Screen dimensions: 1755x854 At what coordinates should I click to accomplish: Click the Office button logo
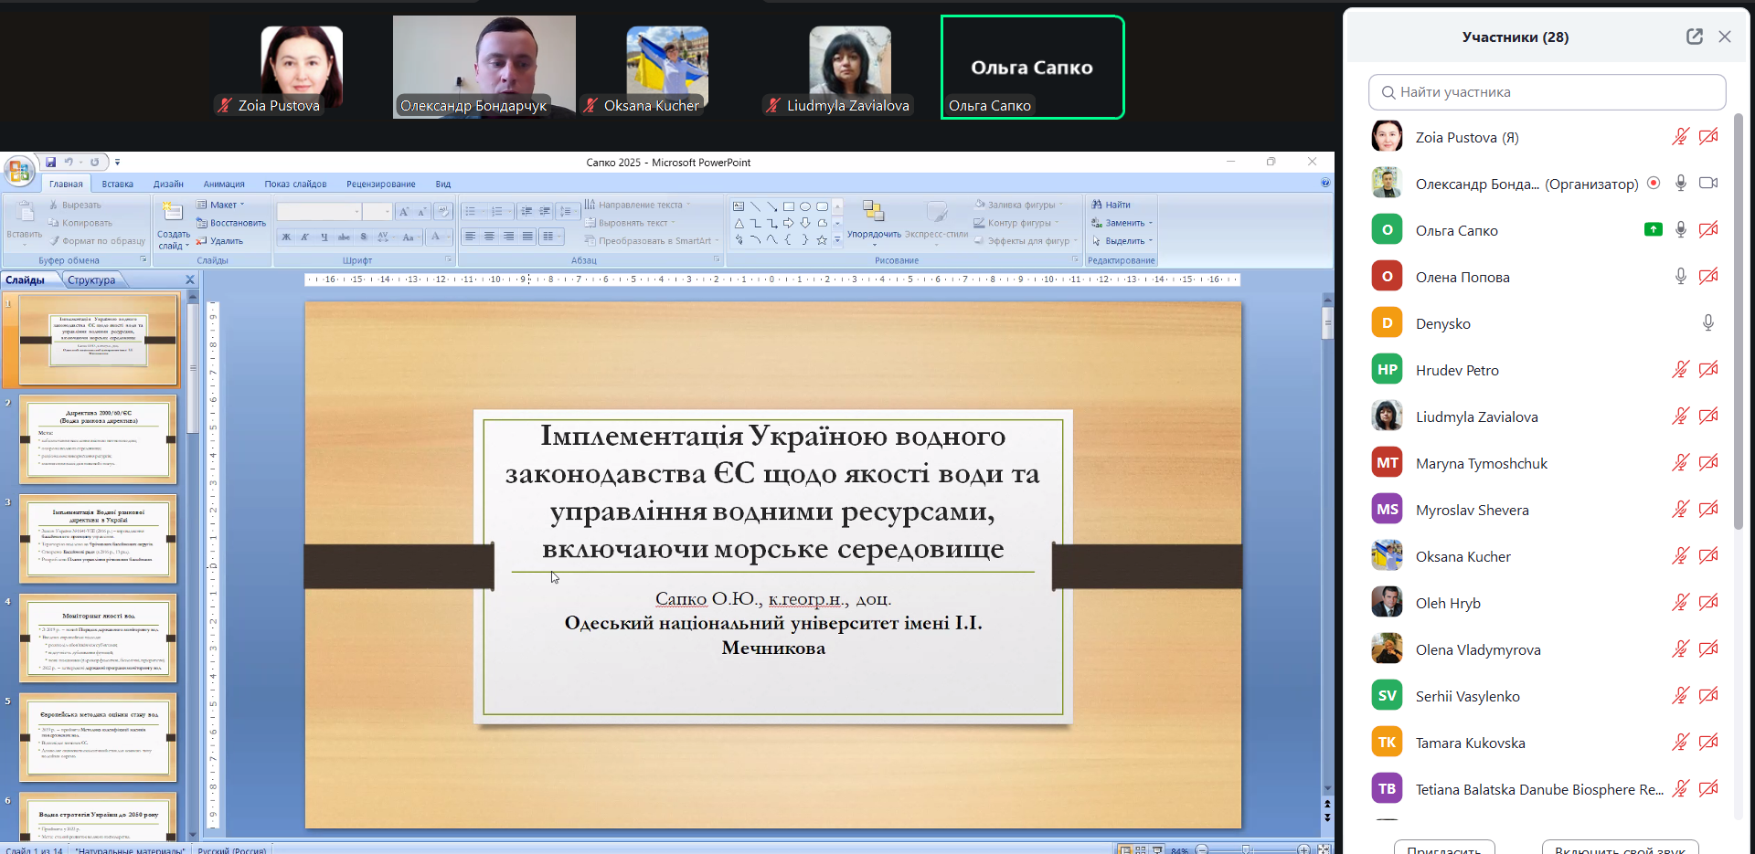click(x=18, y=171)
